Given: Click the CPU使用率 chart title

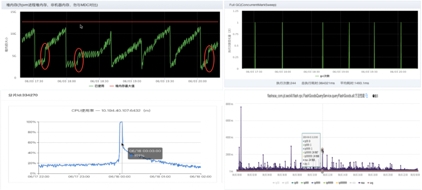Looking at the screenshot, I should [x=112, y=111].
